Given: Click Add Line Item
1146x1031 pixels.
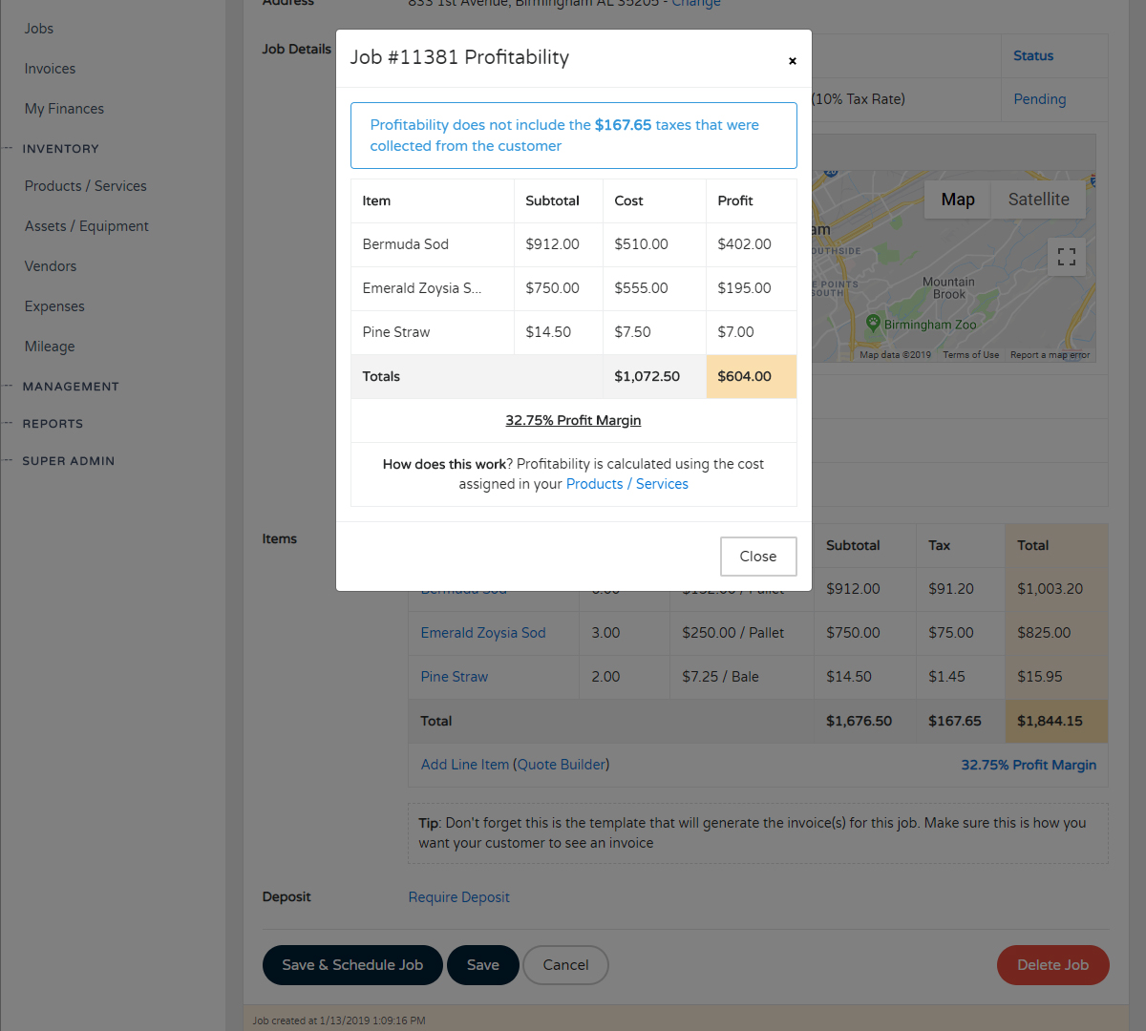Looking at the screenshot, I should click(x=465, y=764).
